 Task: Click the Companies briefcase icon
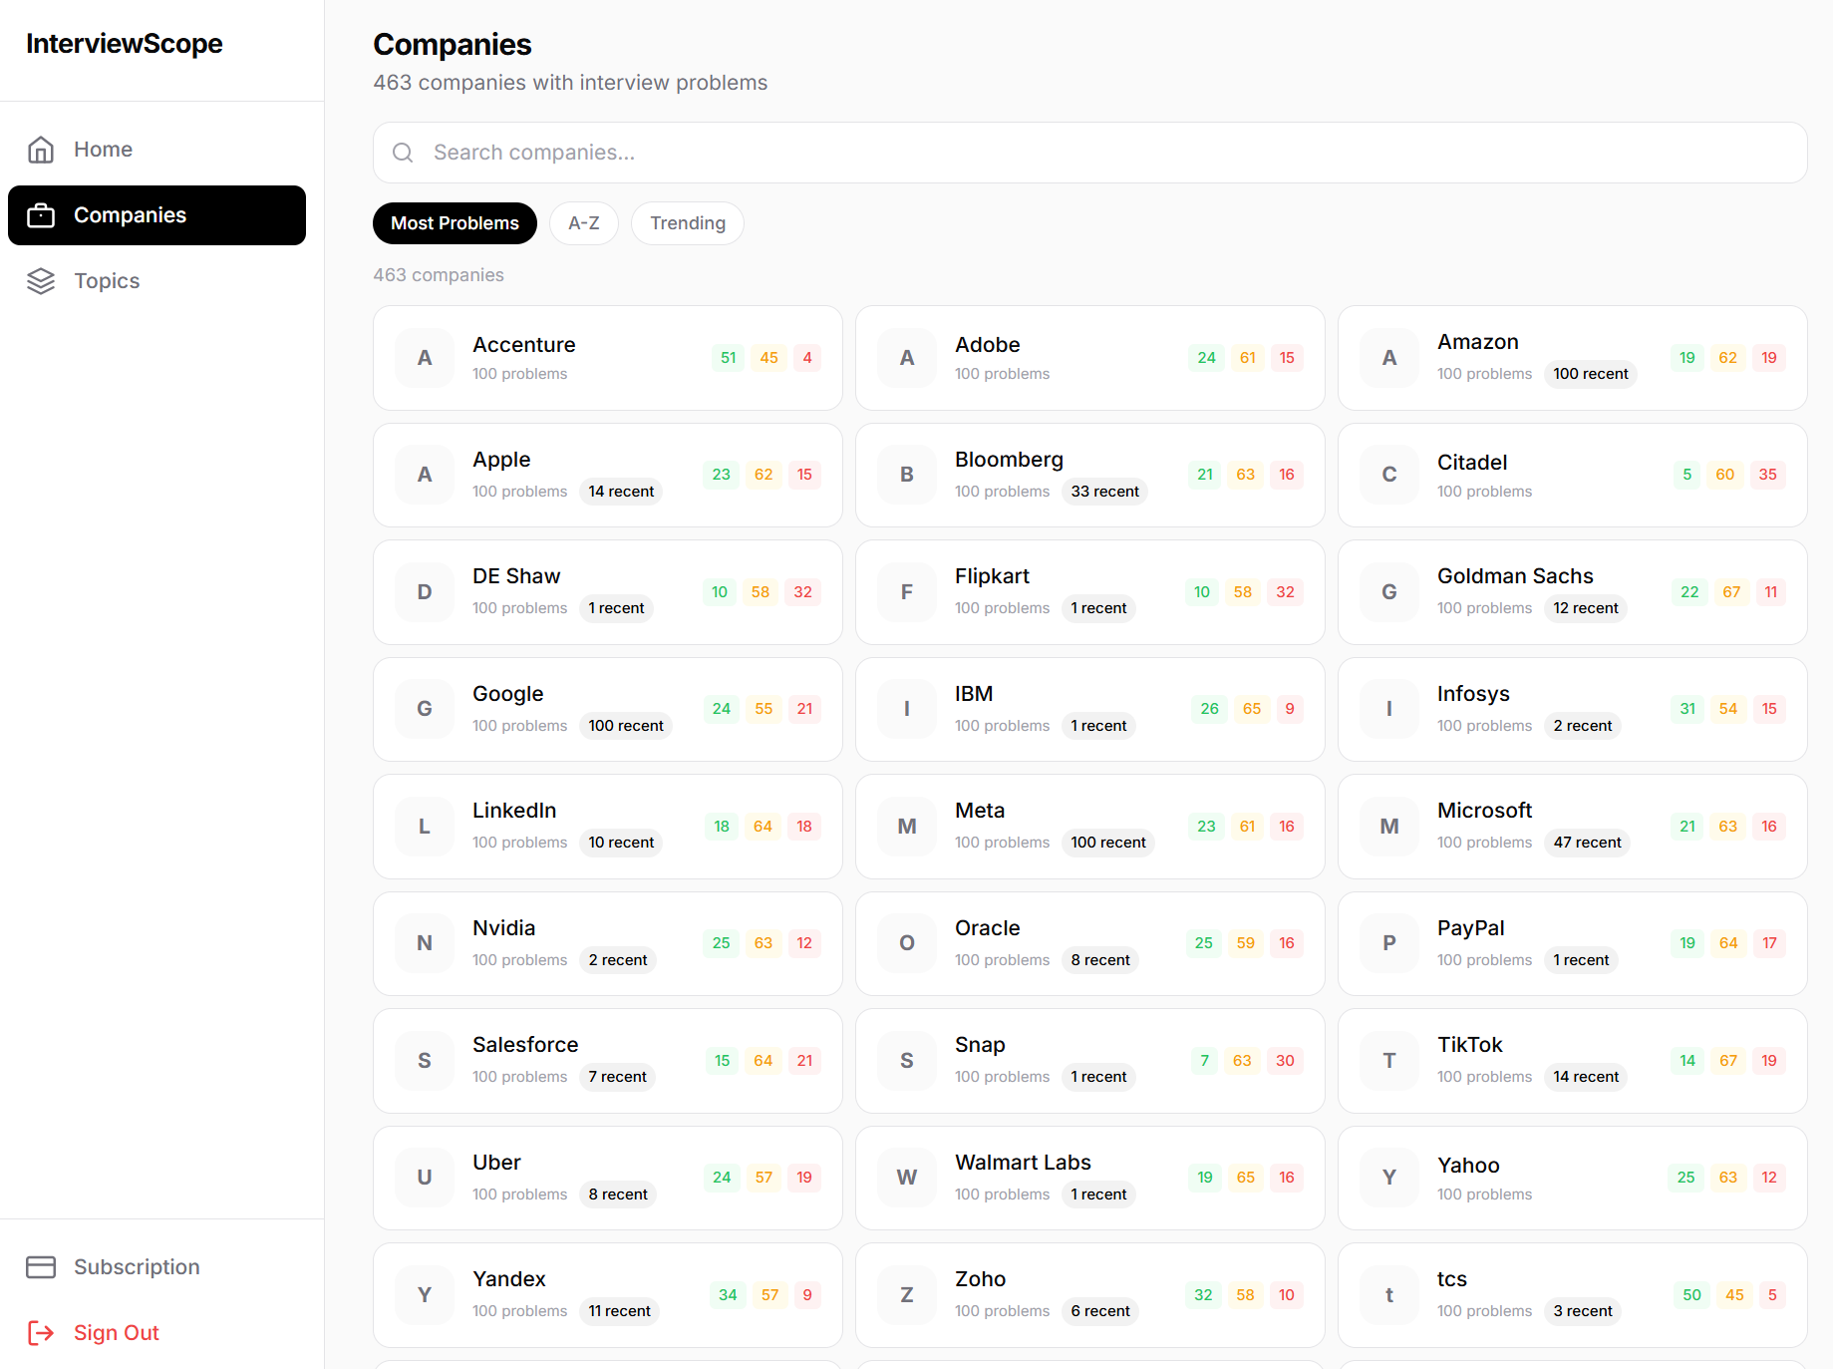[41, 215]
